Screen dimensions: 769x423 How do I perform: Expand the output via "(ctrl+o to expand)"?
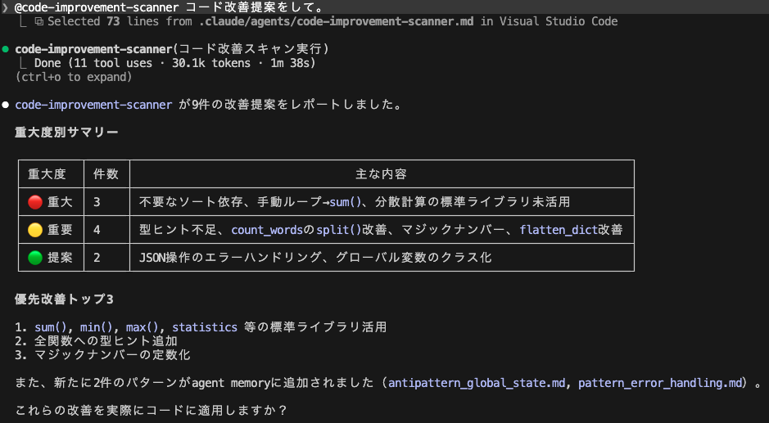pyautogui.click(x=74, y=77)
